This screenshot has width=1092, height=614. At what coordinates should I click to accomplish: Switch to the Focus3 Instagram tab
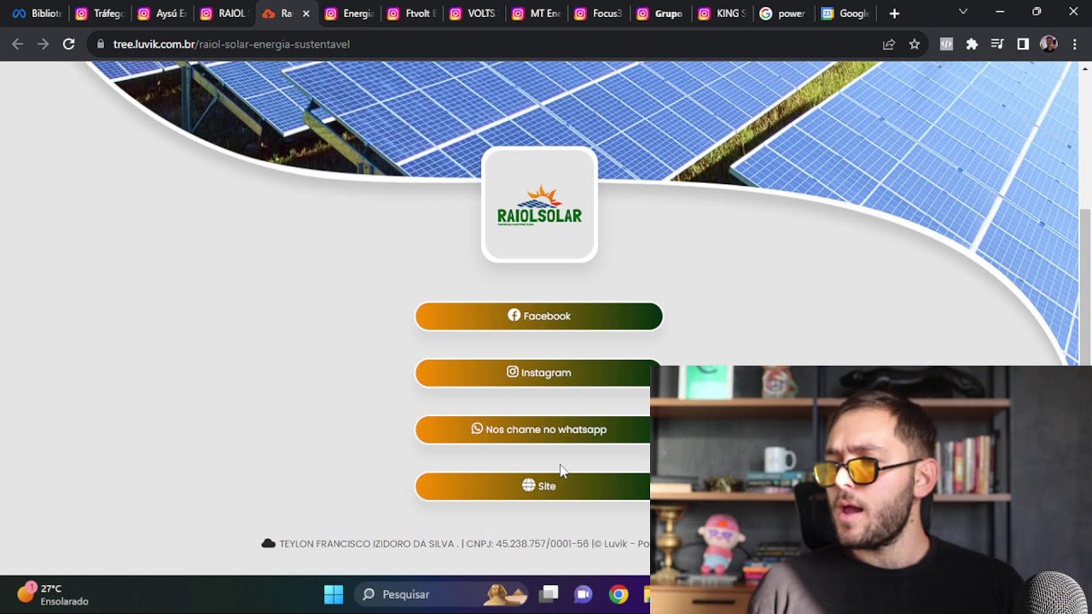tap(599, 14)
